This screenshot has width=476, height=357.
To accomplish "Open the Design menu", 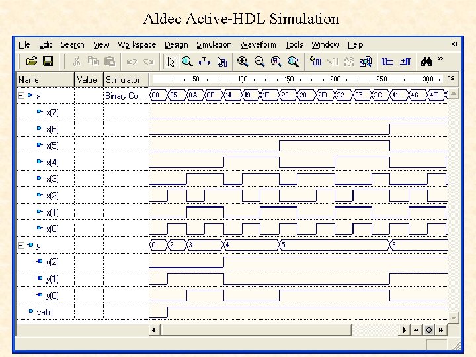I will [177, 45].
